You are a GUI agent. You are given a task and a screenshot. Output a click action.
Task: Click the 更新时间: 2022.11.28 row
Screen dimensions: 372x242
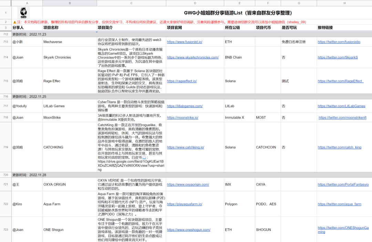(x=192, y=175)
